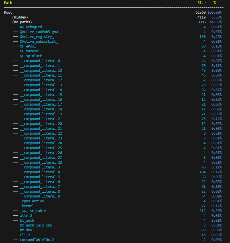Screen dimensions: 230x243
Task: Click the __compound_literal.4 entry
Action: click(x=40, y=172)
